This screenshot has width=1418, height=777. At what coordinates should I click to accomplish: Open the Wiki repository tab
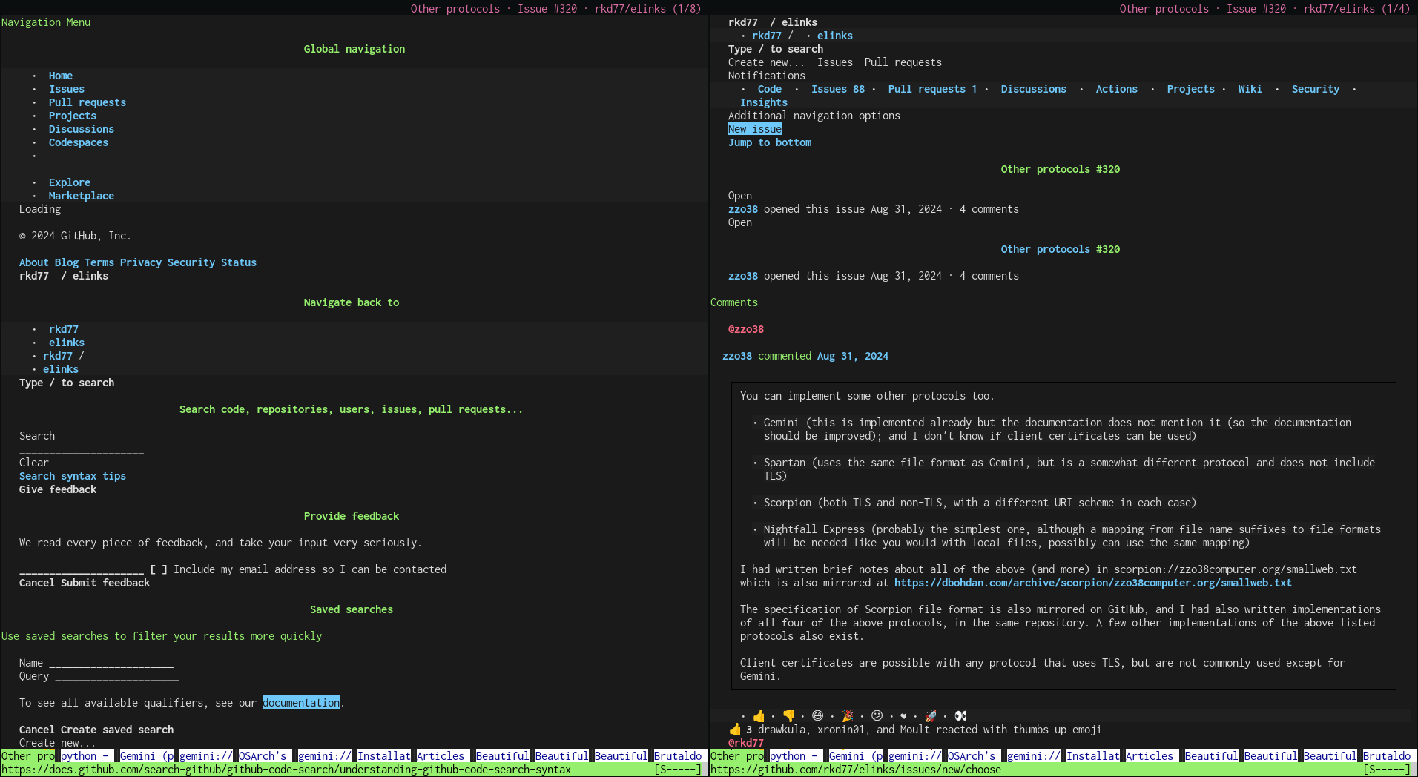point(1250,89)
